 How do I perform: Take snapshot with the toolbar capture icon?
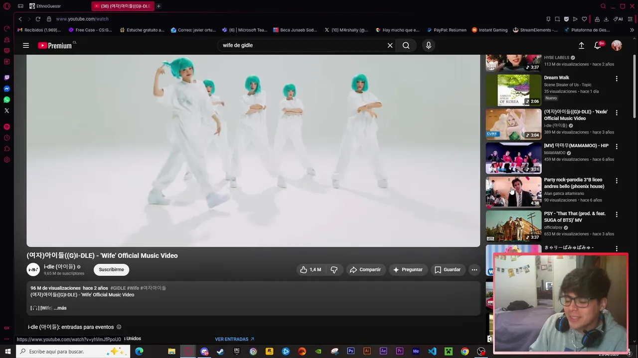point(557,19)
